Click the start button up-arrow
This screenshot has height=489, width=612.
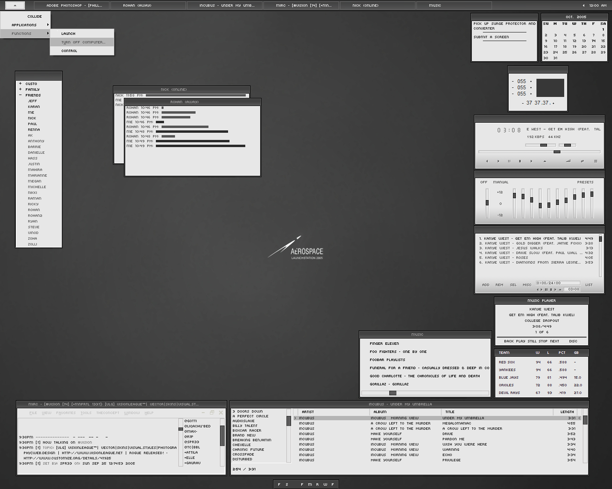click(x=15, y=6)
